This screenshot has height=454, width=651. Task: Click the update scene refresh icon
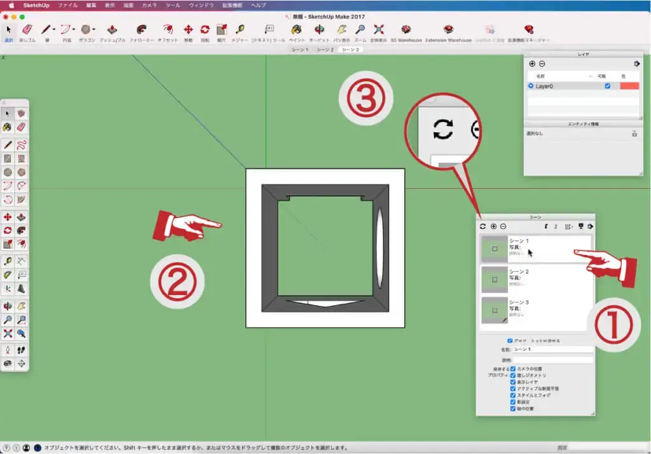(x=483, y=226)
